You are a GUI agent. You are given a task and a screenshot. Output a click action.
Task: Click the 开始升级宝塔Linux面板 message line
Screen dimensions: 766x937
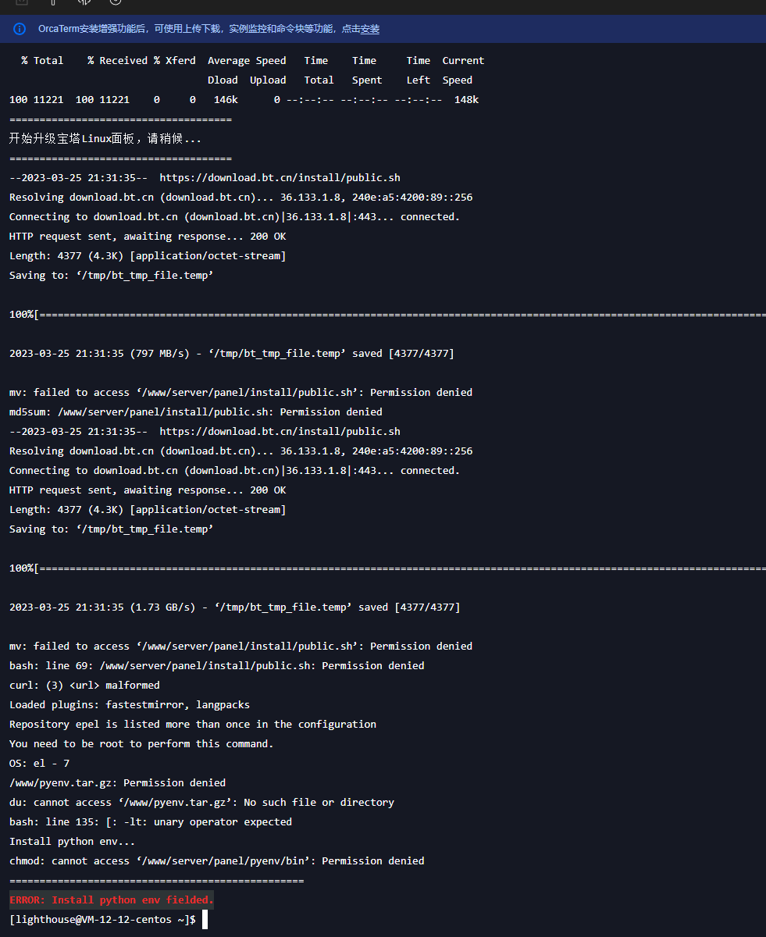click(105, 139)
